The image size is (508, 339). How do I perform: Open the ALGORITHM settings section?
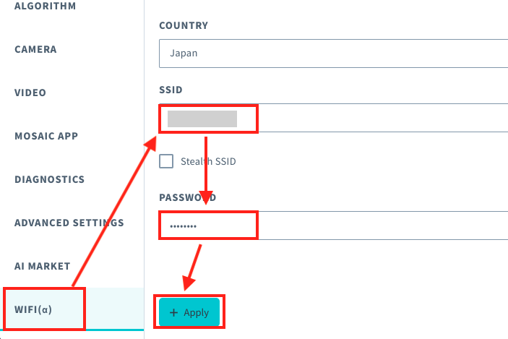tap(45, 6)
